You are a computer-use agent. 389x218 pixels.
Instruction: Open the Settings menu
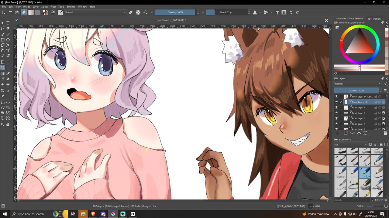pos(71,7)
